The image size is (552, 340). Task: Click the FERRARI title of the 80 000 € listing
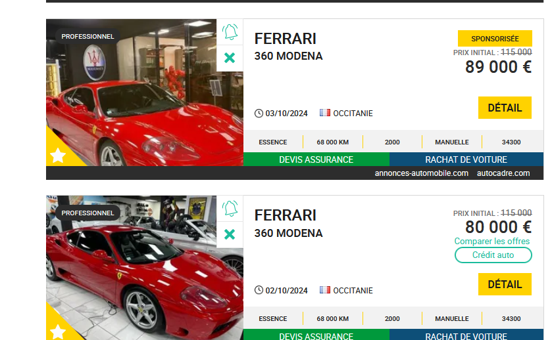click(285, 215)
